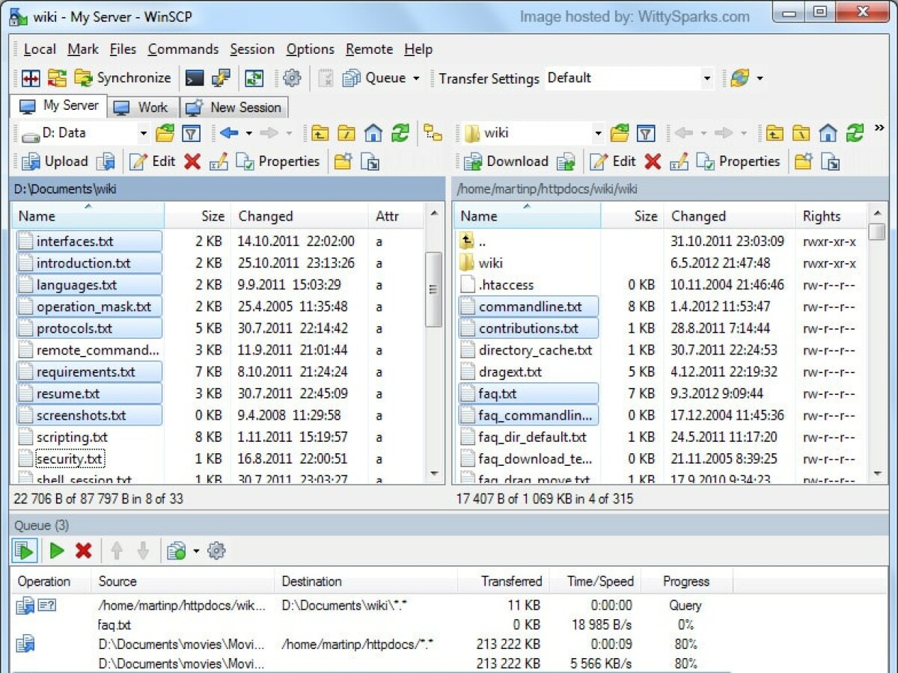
Task: Click the local Parent Directory icon
Action: tap(320, 133)
